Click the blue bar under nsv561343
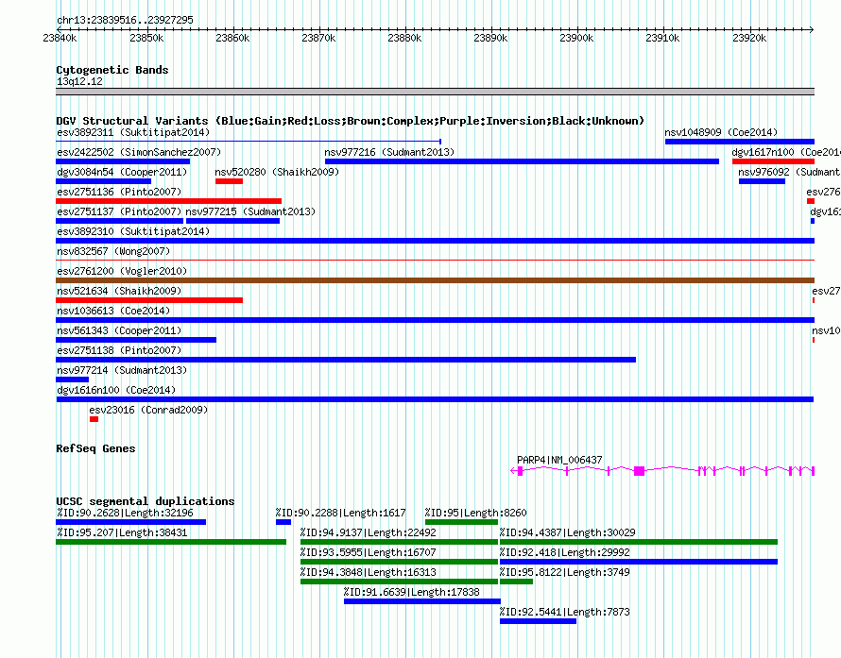 tap(136, 340)
